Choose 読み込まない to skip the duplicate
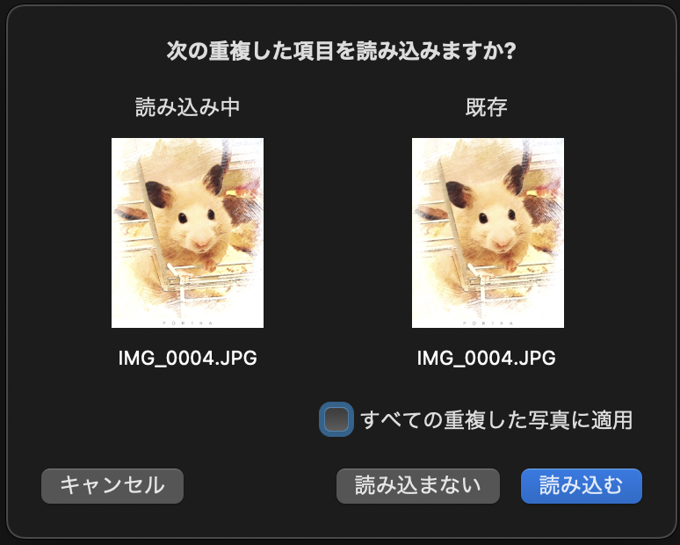 coord(417,485)
